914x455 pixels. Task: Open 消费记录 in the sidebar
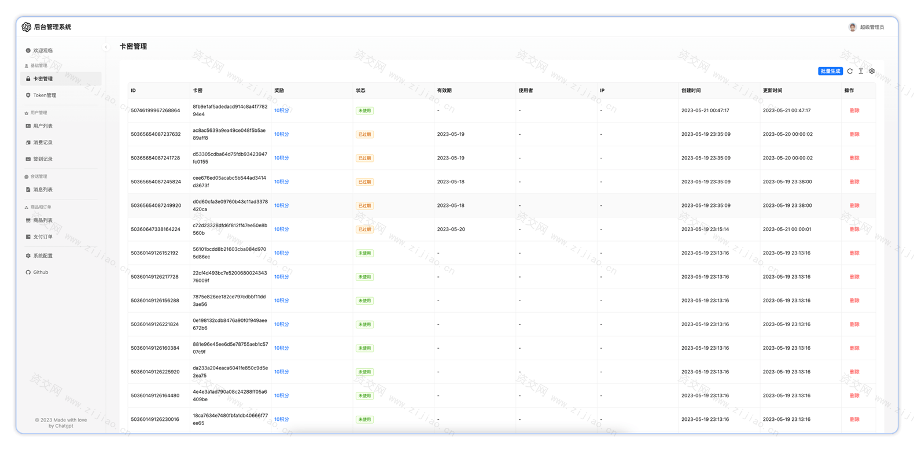61,142
